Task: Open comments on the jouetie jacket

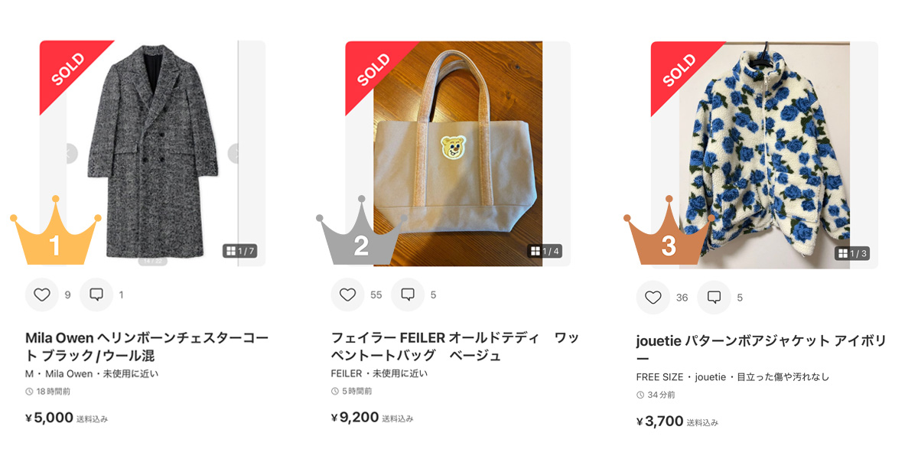Action: pos(714,298)
